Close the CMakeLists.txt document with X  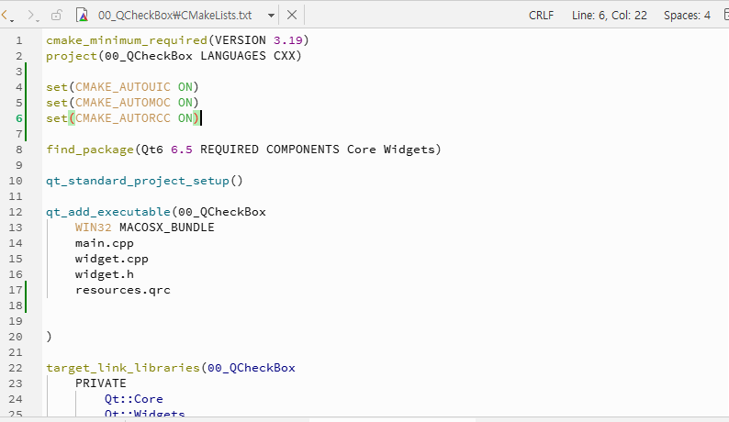pyautogui.click(x=292, y=16)
